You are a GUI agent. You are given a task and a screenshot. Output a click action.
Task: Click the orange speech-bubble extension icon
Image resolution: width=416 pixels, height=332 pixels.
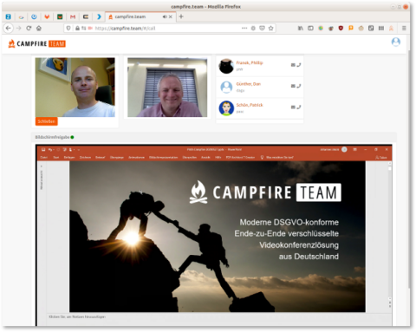point(351,28)
